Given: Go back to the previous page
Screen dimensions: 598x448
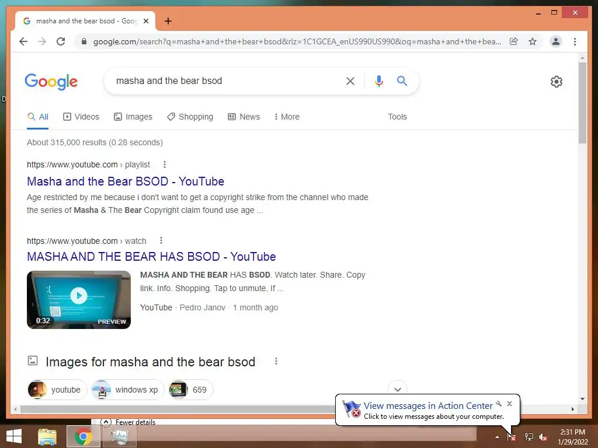Looking at the screenshot, I should (23, 41).
